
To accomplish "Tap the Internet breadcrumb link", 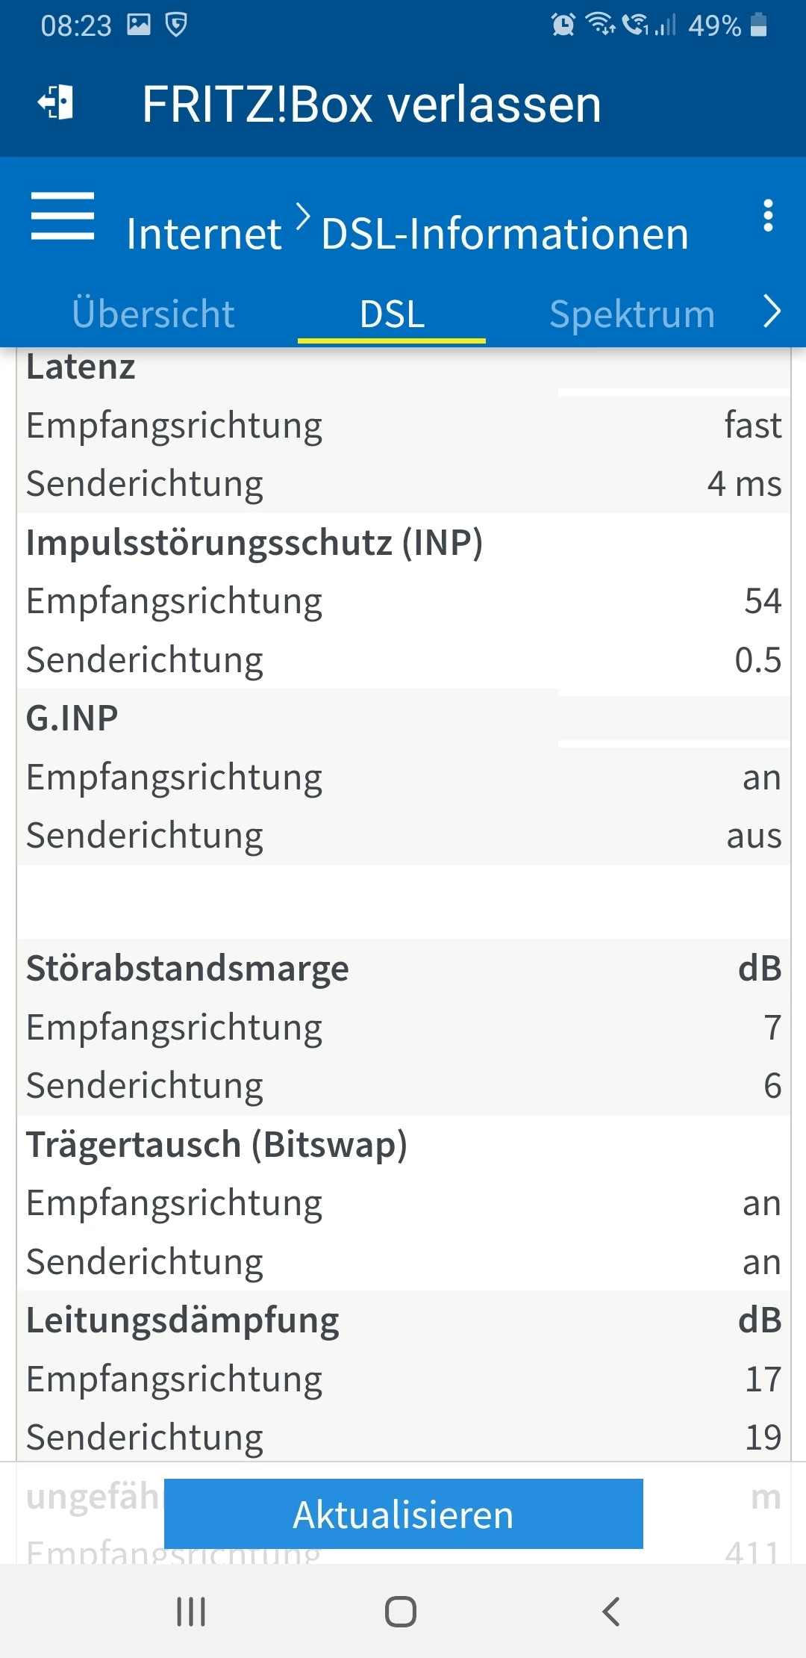I will coord(204,234).
